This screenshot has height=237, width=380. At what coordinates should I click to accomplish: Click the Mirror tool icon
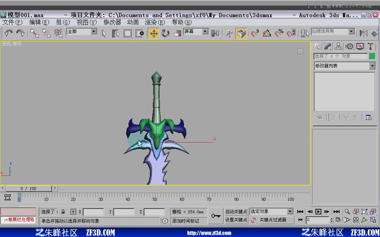click(364, 33)
